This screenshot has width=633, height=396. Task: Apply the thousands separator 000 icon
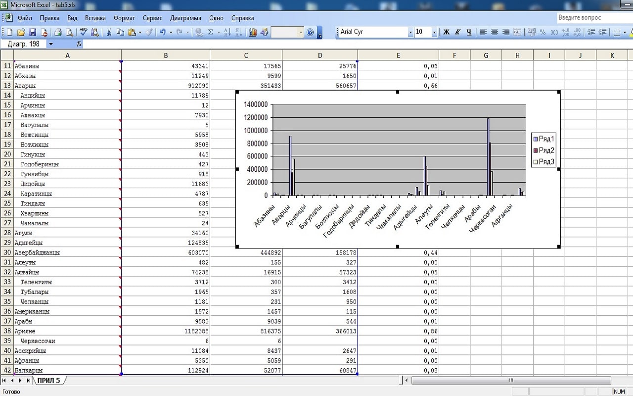(x=554, y=32)
